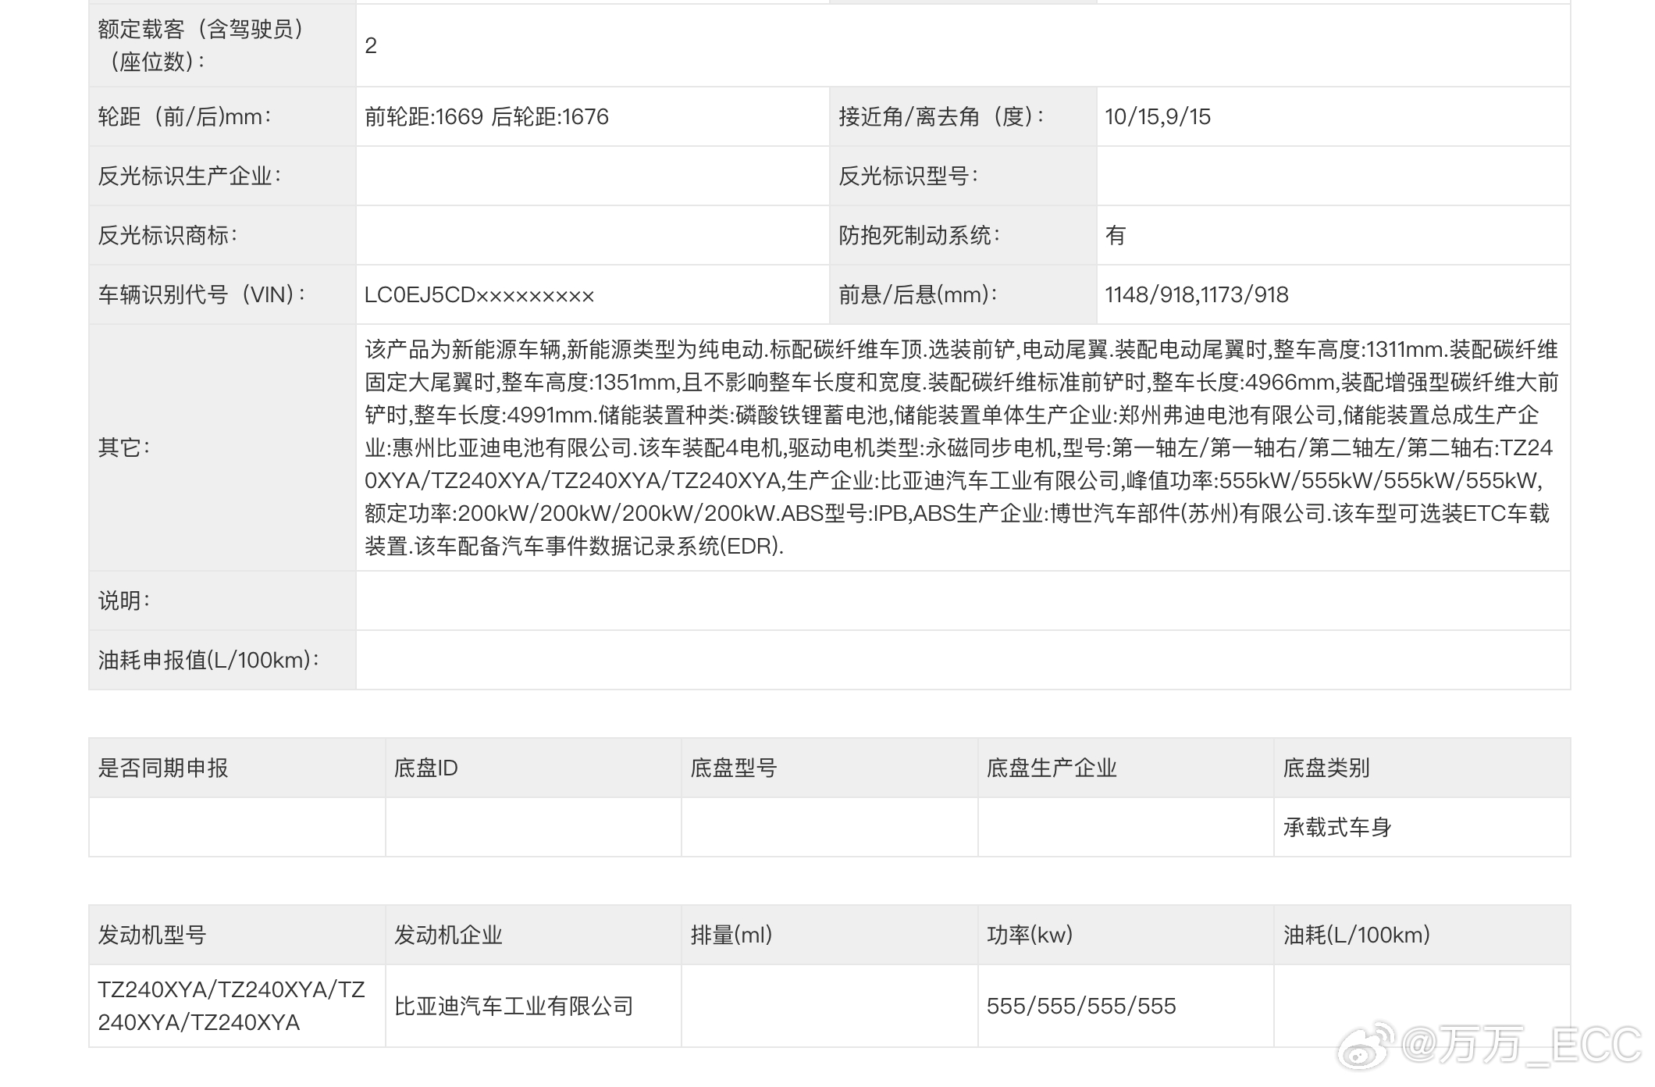The width and height of the screenshot is (1655, 1087).
Task: Click the 接近角/离去角（度）label
Action: [x=941, y=117]
